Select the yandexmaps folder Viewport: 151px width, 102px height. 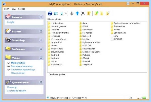(x=118, y=33)
